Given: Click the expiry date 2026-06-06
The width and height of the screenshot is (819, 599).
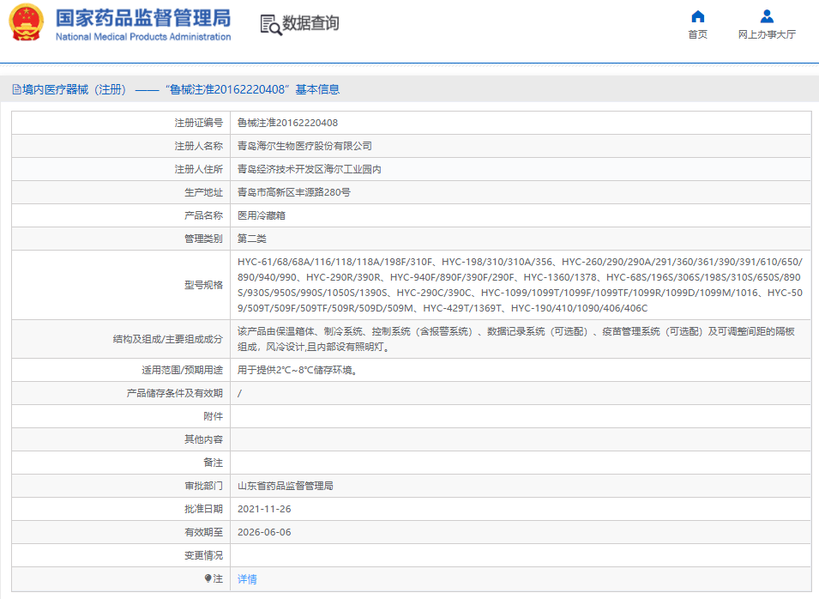Looking at the screenshot, I should (265, 532).
